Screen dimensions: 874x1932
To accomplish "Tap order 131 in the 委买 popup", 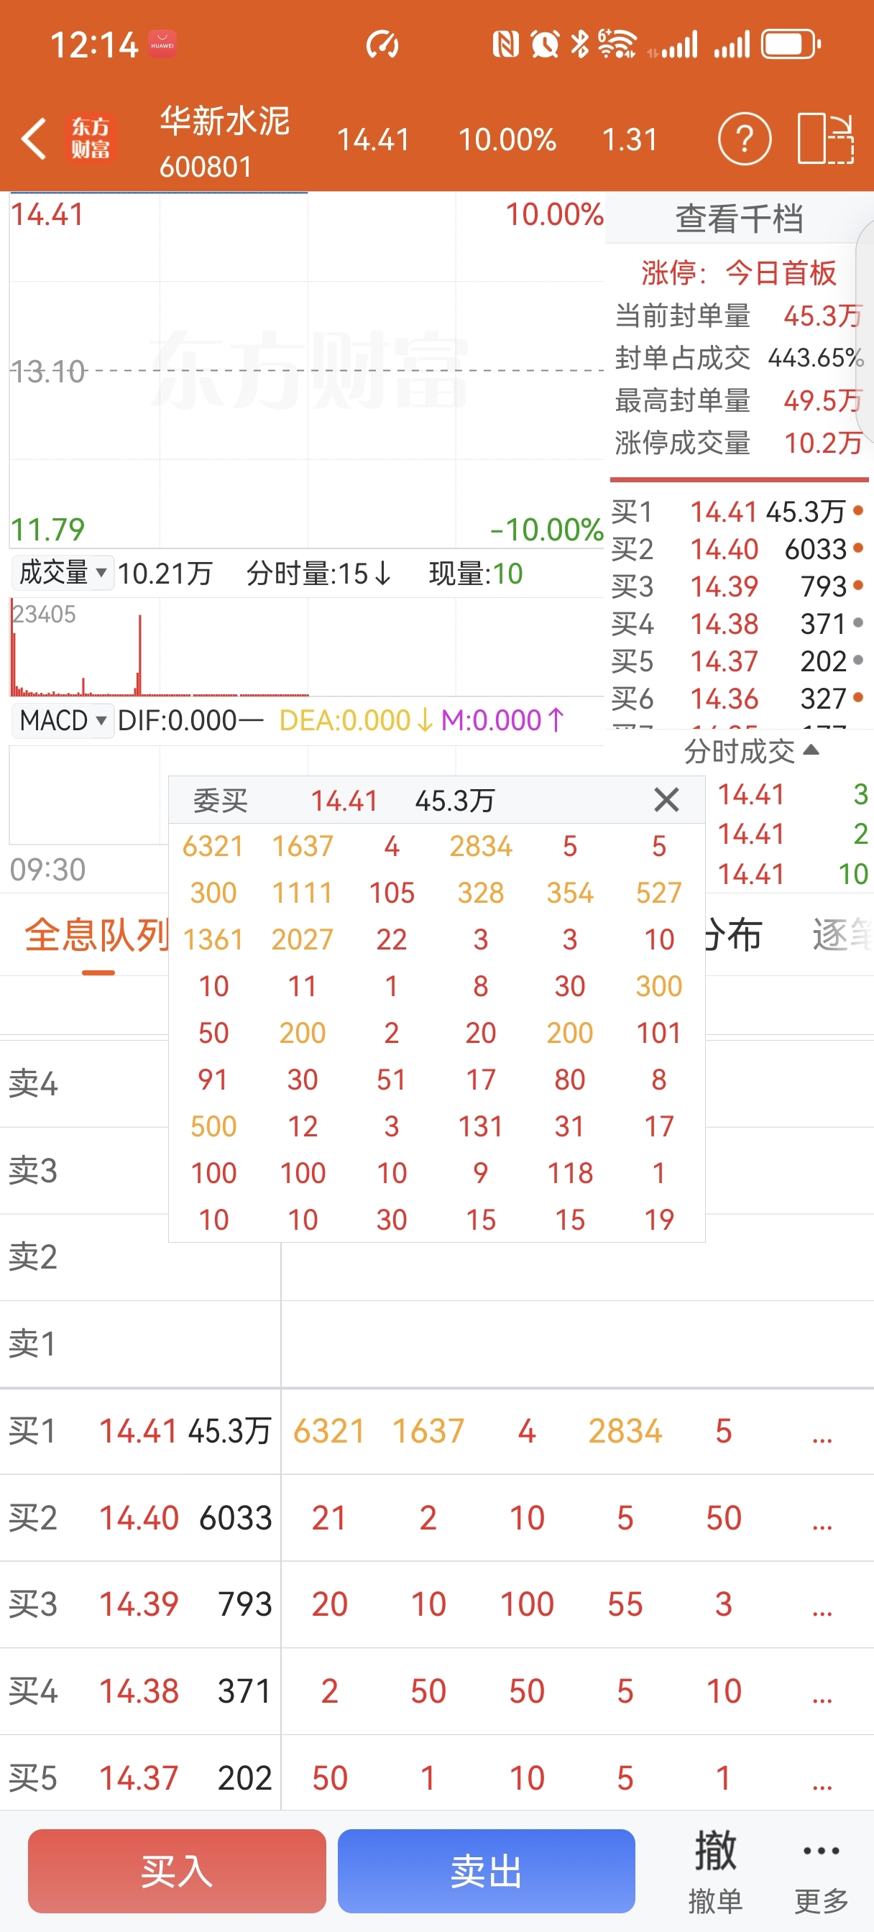I will [481, 1126].
